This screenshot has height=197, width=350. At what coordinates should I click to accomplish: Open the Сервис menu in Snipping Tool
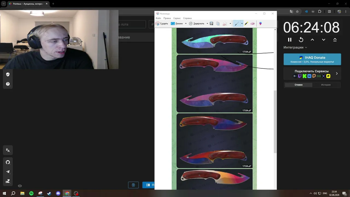pyautogui.click(x=177, y=18)
